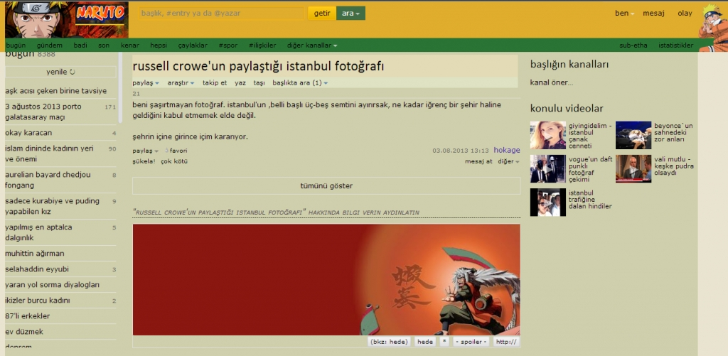Click the spoiler editor button
This screenshot has width=728, height=356.
pos(471,342)
